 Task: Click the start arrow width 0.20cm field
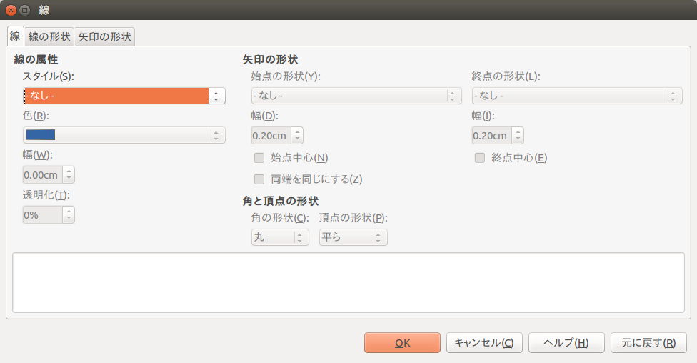click(x=271, y=135)
